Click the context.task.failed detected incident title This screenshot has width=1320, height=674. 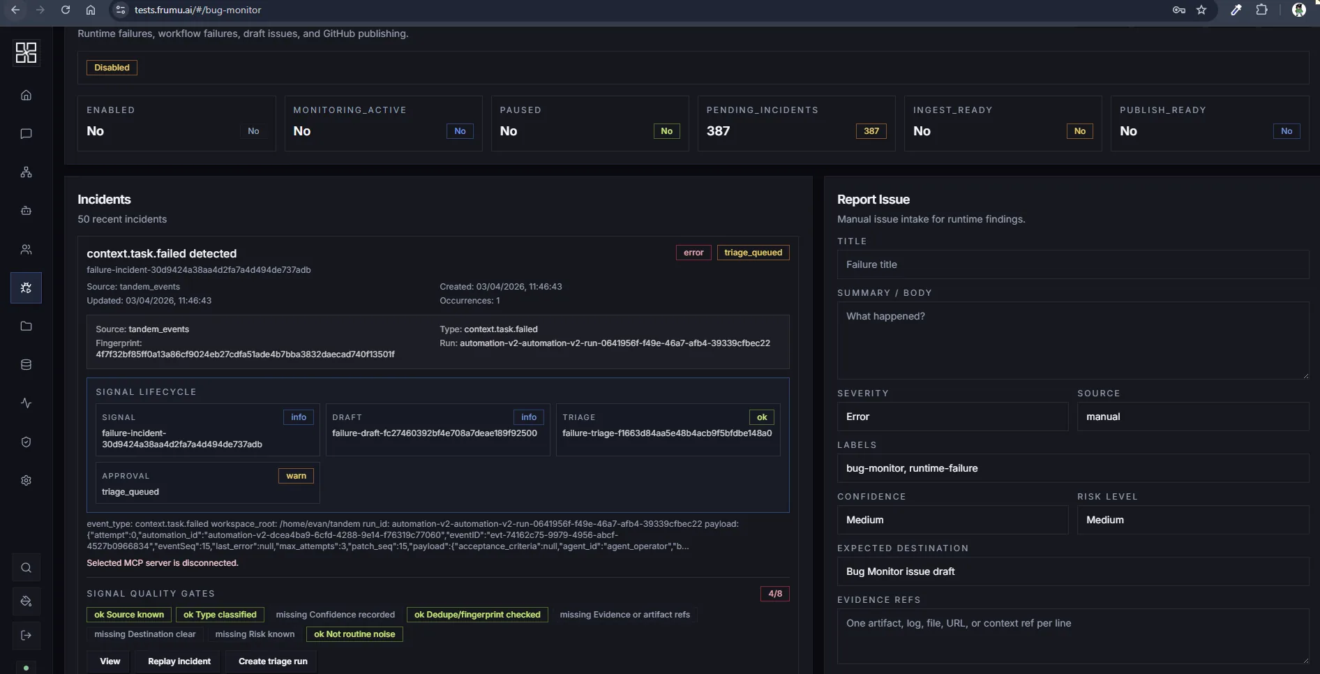[161, 253]
